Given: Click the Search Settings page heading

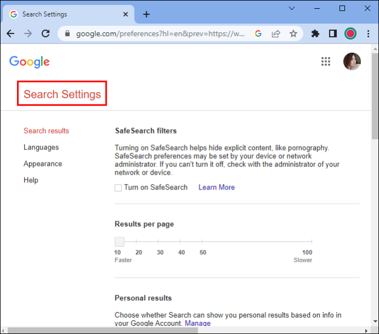Looking at the screenshot, I should pos(62,94).
